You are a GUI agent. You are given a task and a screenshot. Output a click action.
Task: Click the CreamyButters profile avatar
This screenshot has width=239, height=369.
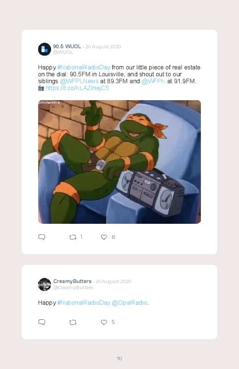(45, 284)
